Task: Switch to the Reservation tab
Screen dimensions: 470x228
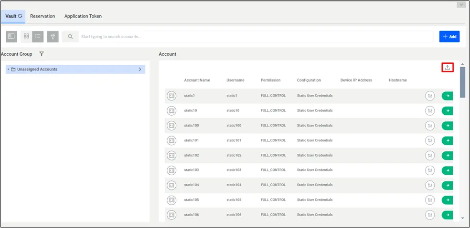Action: coord(43,16)
